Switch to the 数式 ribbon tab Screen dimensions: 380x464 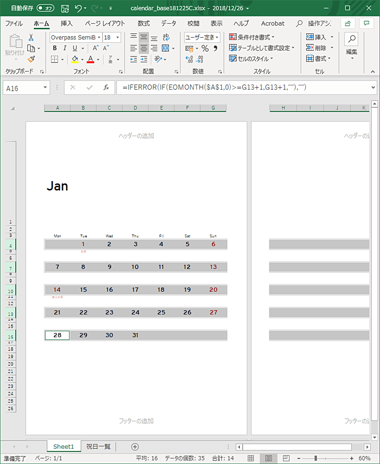[x=144, y=23]
